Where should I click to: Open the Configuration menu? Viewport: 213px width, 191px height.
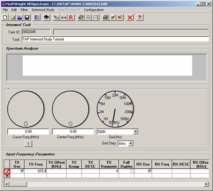pos(94,10)
